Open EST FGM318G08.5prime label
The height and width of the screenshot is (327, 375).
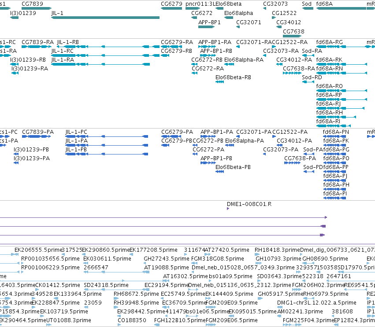(217, 259)
